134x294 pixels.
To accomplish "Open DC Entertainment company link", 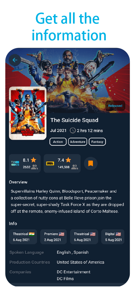I will [x=74, y=272].
